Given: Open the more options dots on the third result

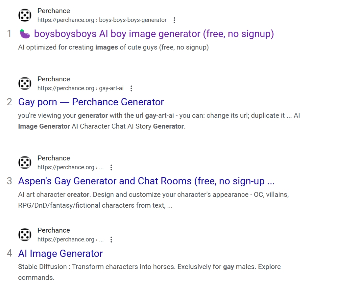Looking at the screenshot, I should (x=111, y=167).
